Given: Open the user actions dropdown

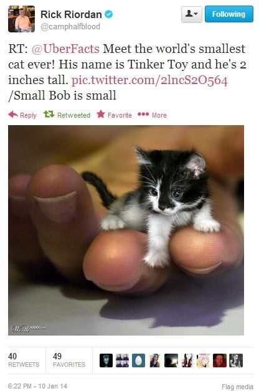Looking at the screenshot, I should point(191,14).
